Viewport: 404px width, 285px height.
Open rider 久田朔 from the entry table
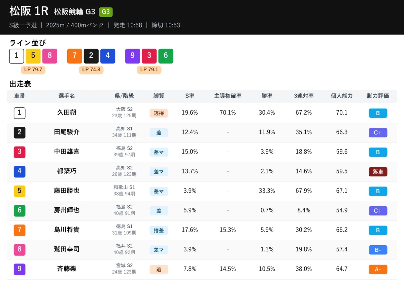tap(67, 113)
